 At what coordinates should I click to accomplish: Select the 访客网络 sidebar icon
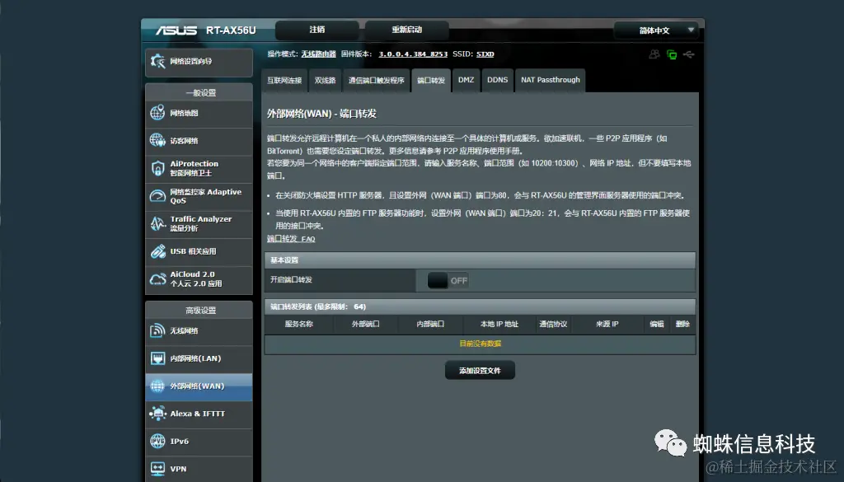[198, 140]
